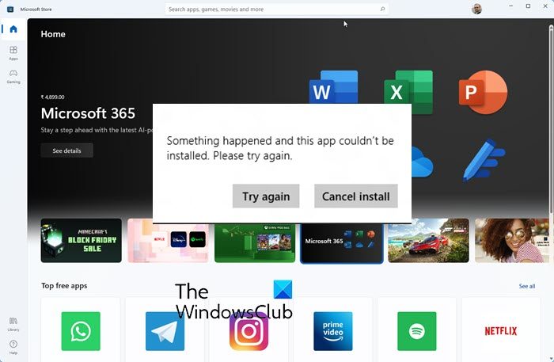Open the Prime Video app tile
The image size is (554, 362).
(x=333, y=330)
